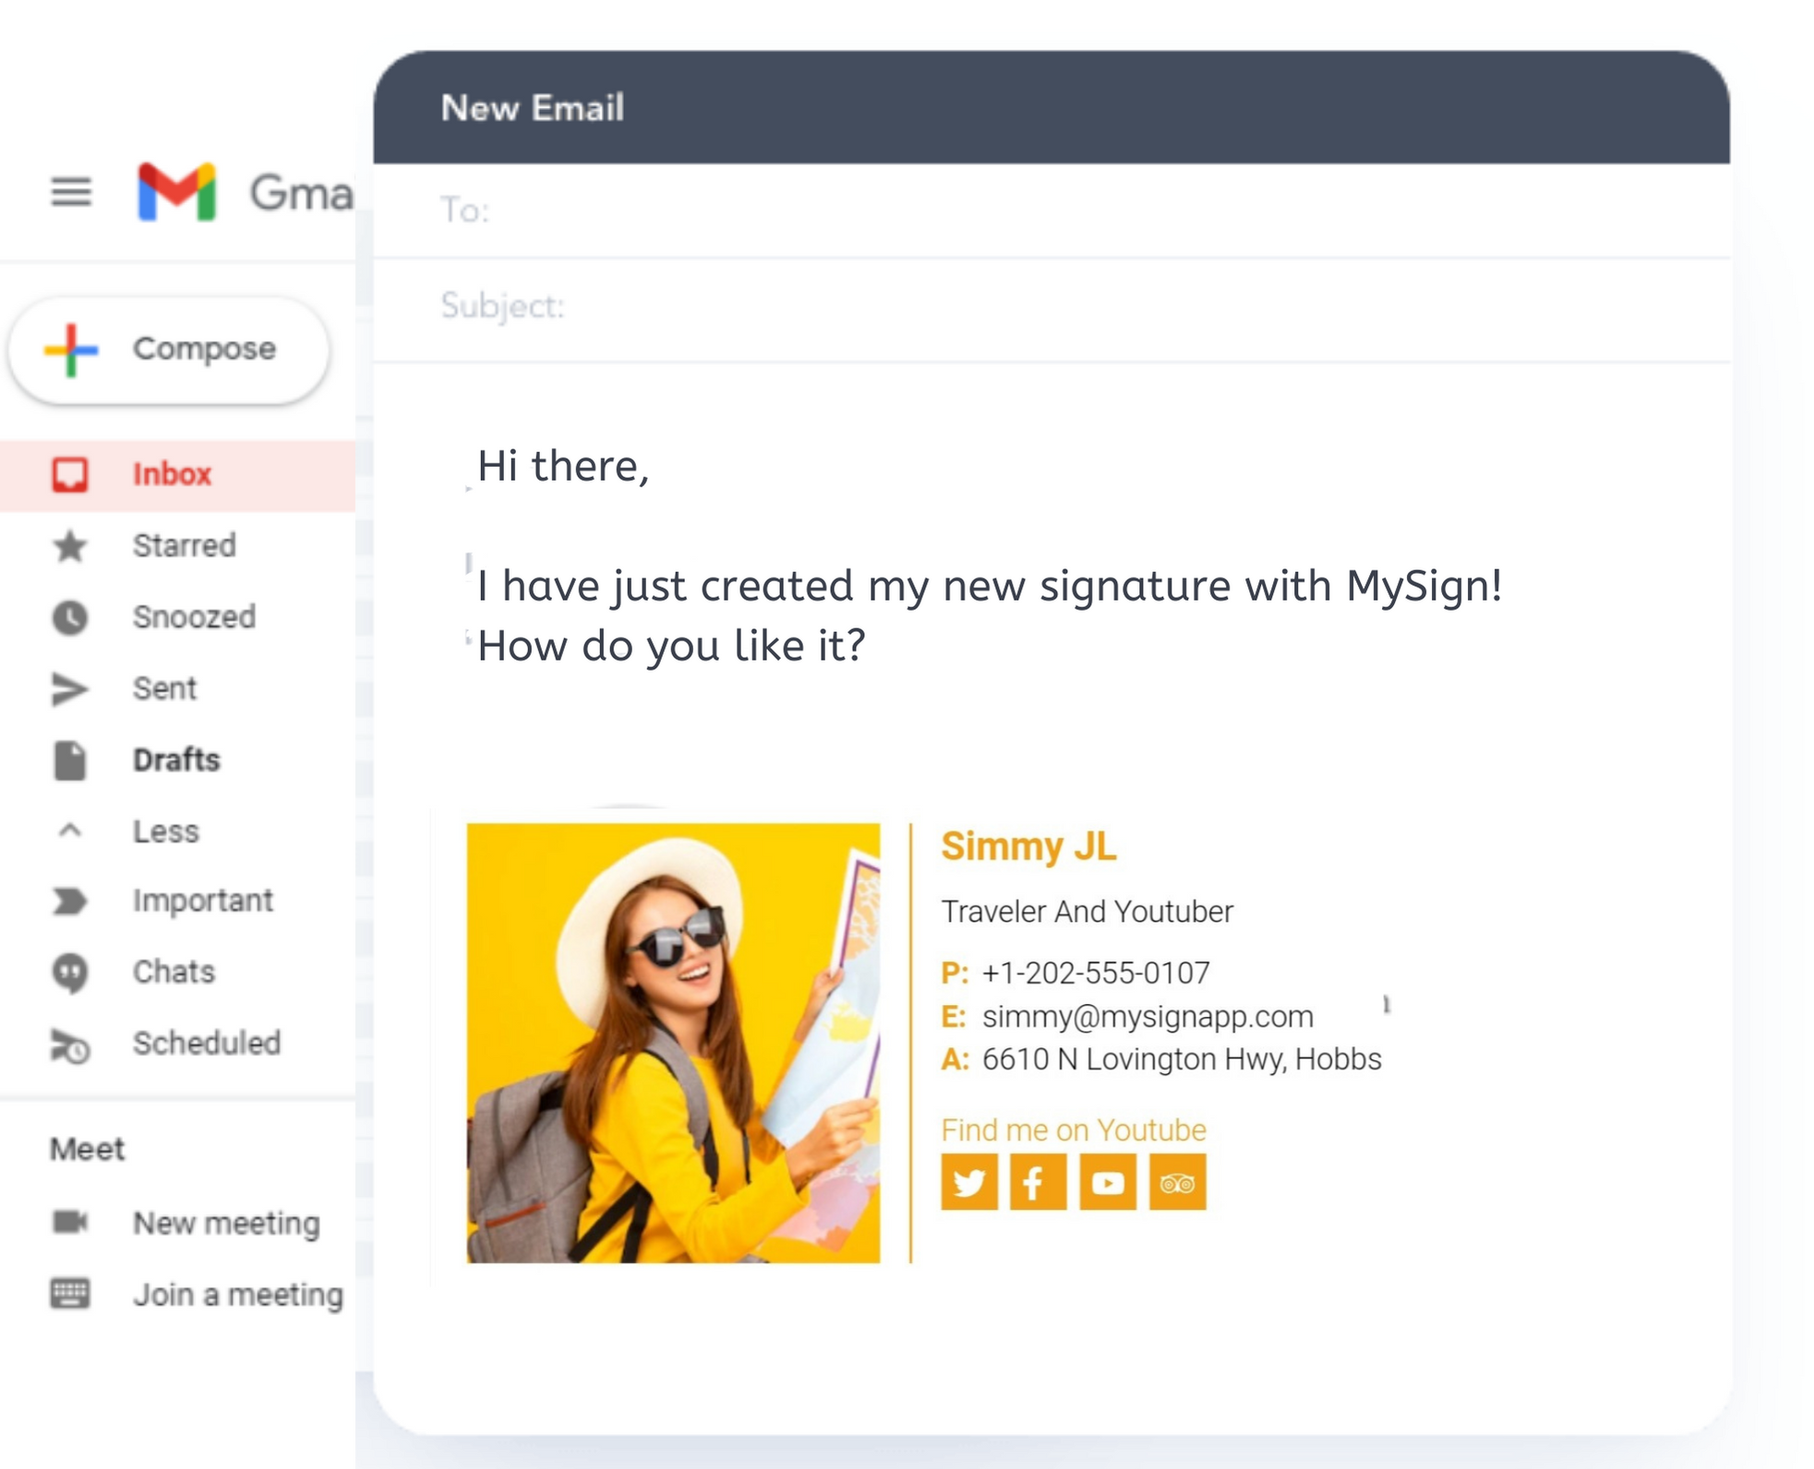Click the Snoozed clock icon
Viewport: 1814px width, 1469px height.
[70, 617]
